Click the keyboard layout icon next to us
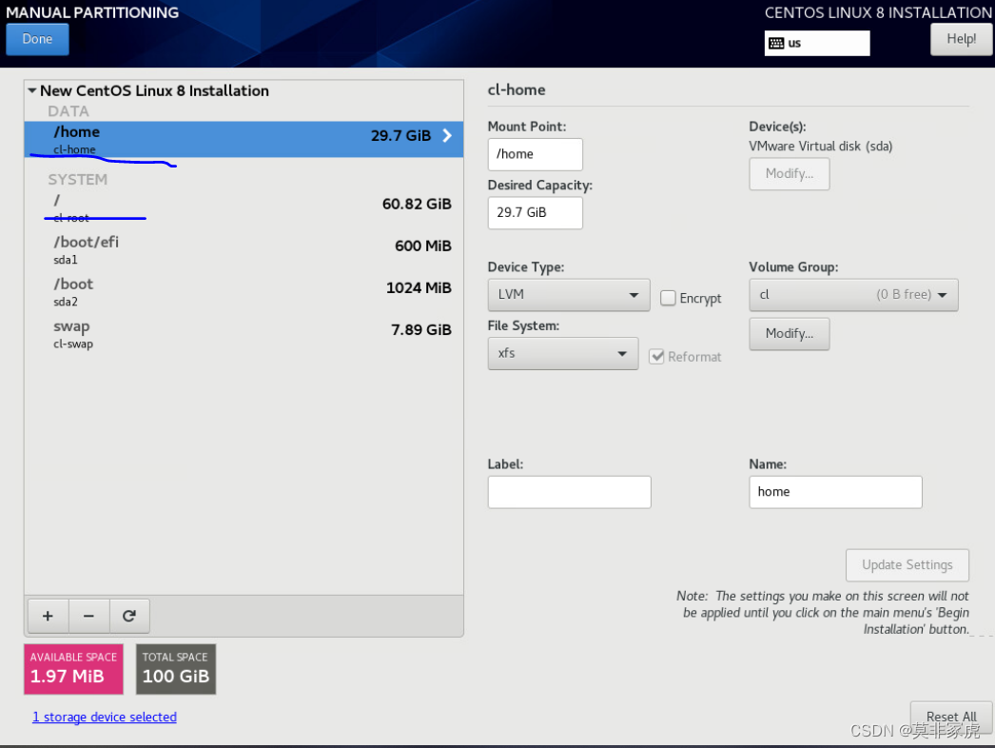The height and width of the screenshot is (748, 995). (776, 43)
